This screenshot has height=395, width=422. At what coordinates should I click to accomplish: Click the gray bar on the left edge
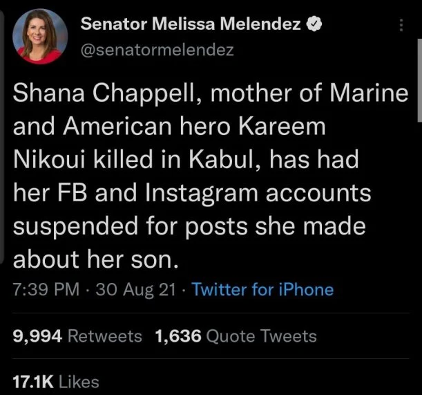click(3, 138)
